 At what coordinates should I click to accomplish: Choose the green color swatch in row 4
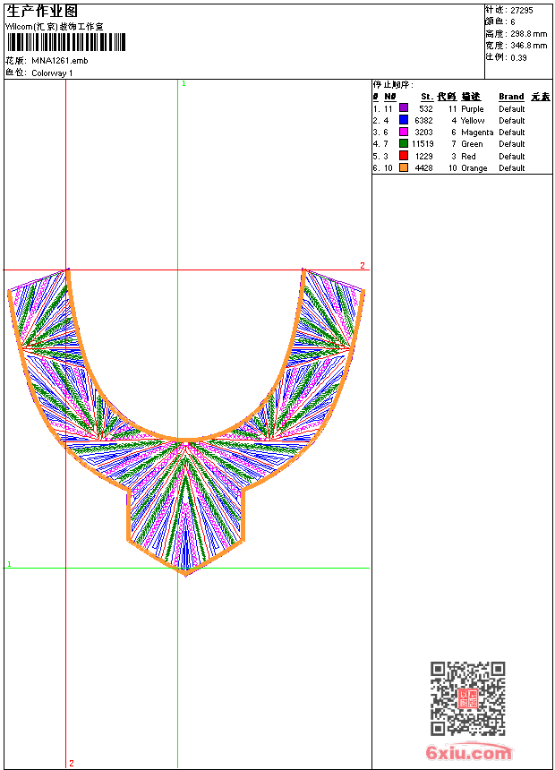pyautogui.click(x=404, y=143)
